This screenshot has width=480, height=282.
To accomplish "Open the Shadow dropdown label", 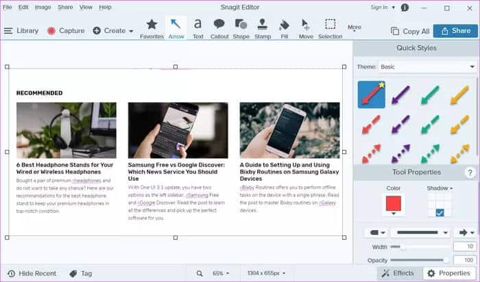I will [x=440, y=188].
